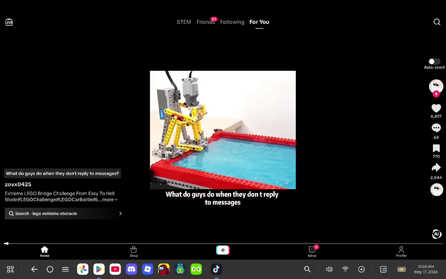Image resolution: width=446 pixels, height=279 pixels.
Task: Open the Profile tab
Action: [x=401, y=252]
